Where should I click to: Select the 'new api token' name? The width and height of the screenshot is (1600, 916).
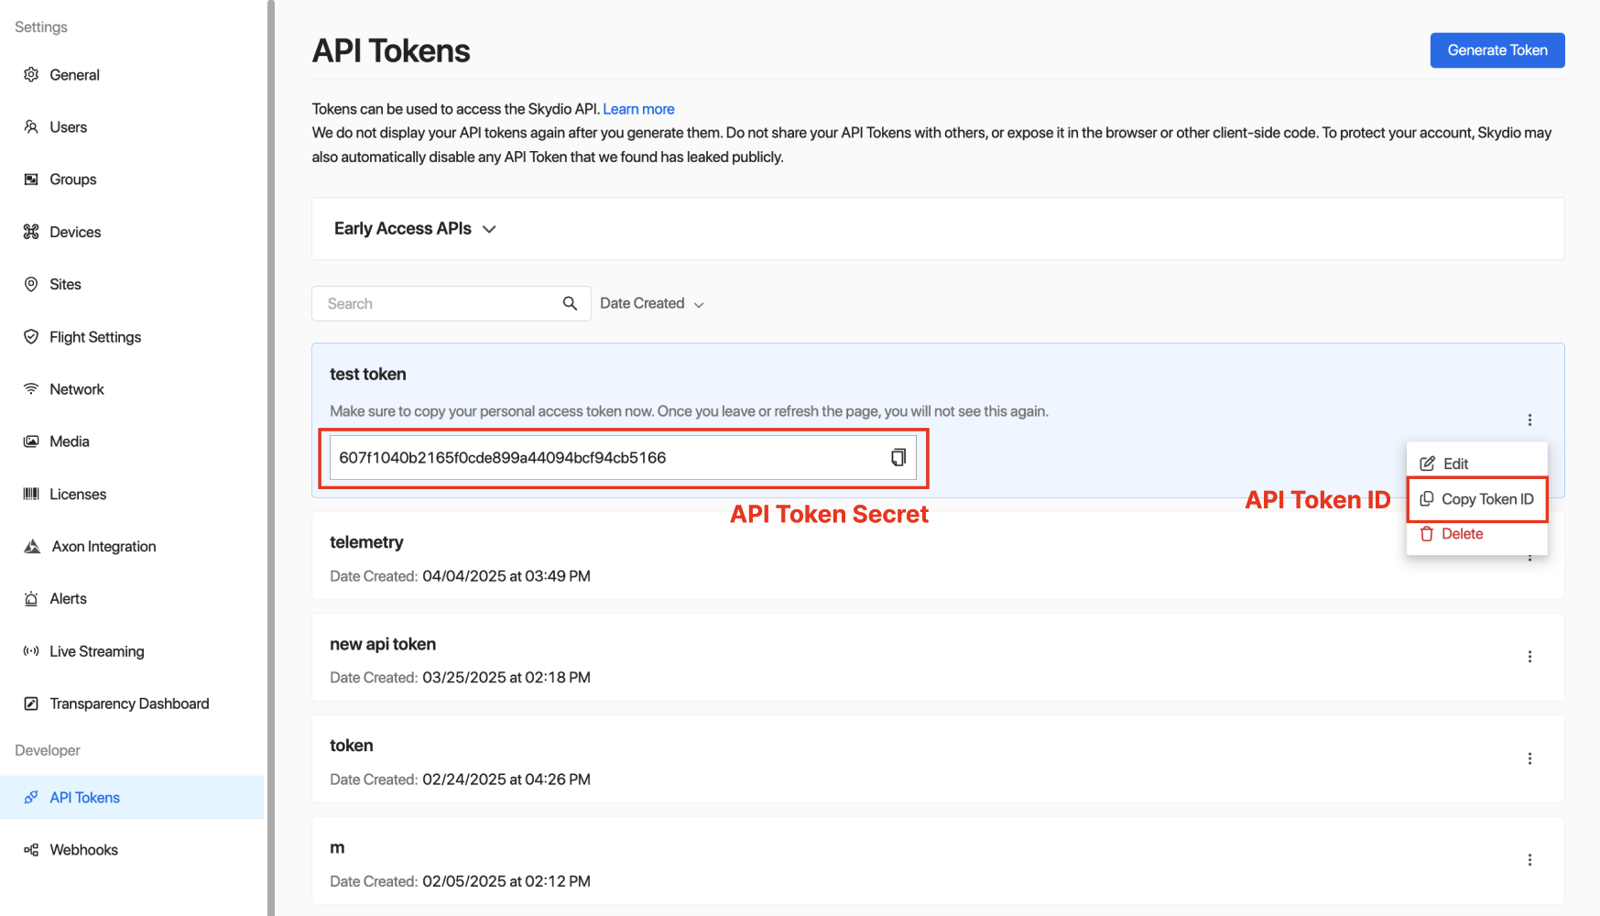(x=383, y=644)
